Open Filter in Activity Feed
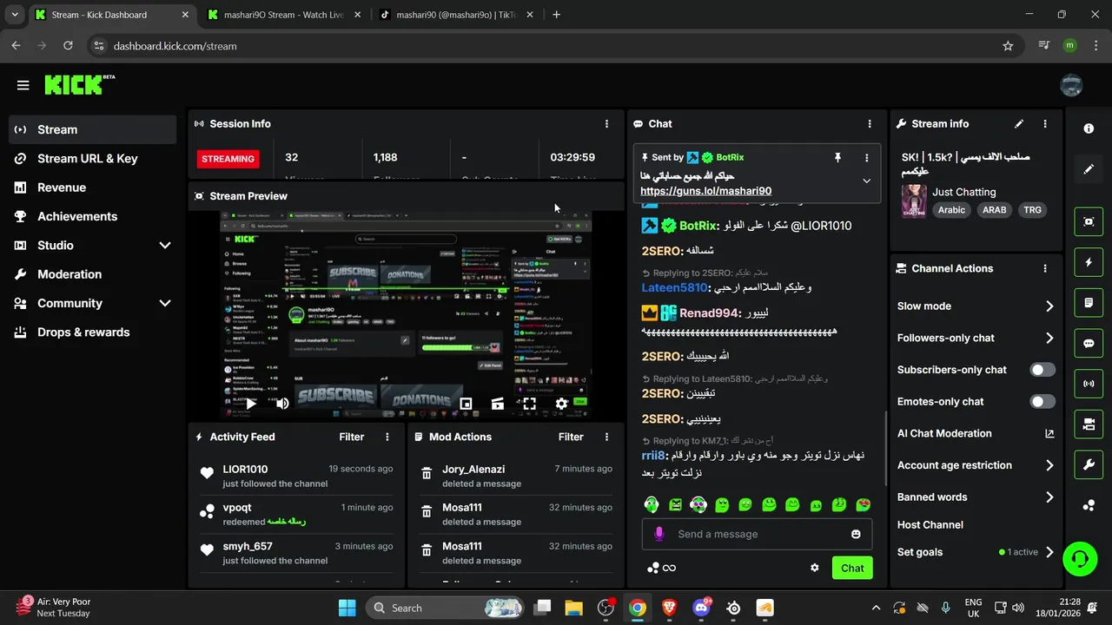Screen dimensions: 1112x625 click(x=352, y=437)
